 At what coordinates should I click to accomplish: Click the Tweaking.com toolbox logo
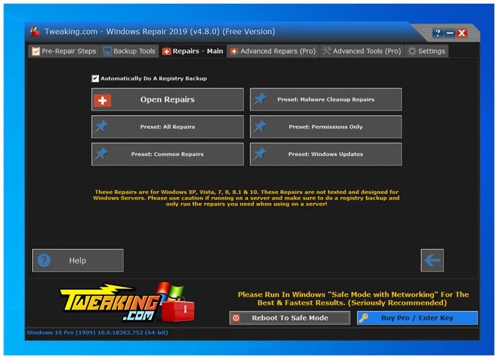click(x=127, y=302)
